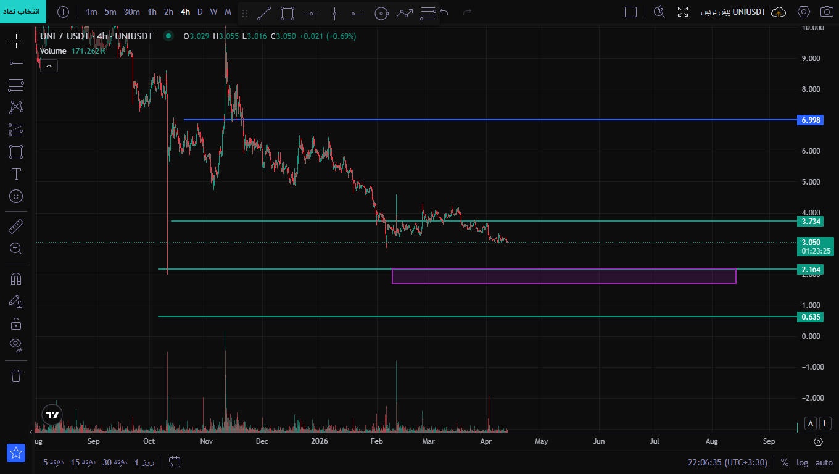Viewport: 839px width, 474px height.
Task: Click the UNI / USDT symbol title
Action: (x=96, y=36)
